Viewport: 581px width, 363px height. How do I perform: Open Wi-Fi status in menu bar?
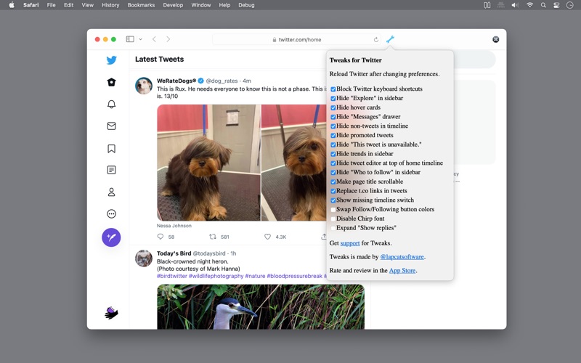coord(530,5)
